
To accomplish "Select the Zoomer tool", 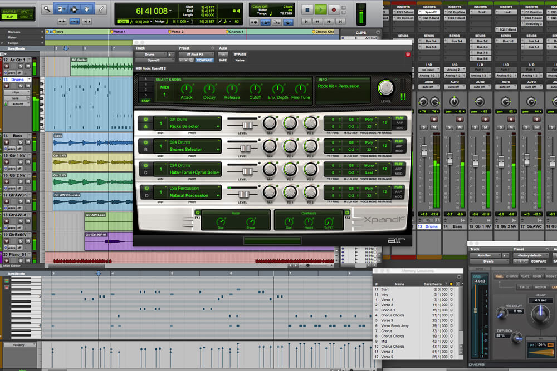I will click(47, 9).
